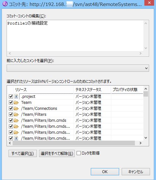Confirm the commit with OK
The width and height of the screenshot is (156, 180).
click(x=105, y=172)
